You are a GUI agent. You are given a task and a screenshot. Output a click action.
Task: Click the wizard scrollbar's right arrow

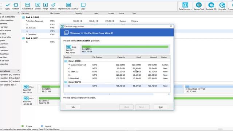tap(169, 94)
